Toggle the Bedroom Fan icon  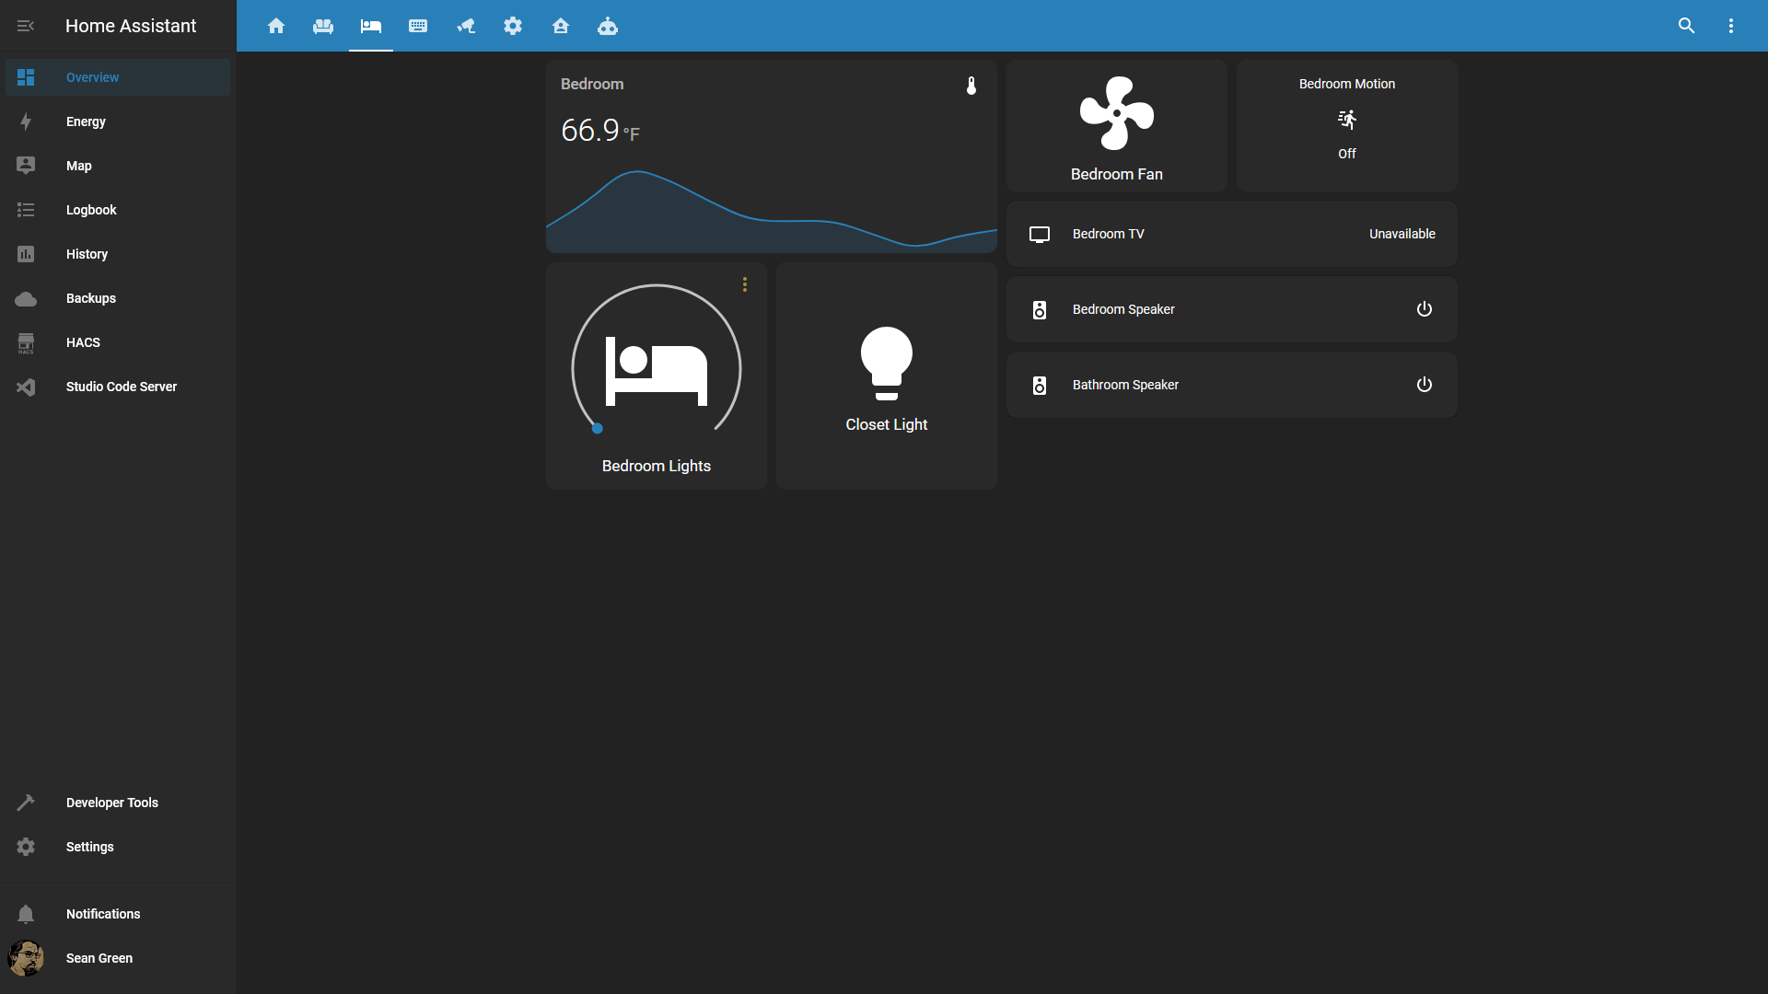click(1117, 113)
